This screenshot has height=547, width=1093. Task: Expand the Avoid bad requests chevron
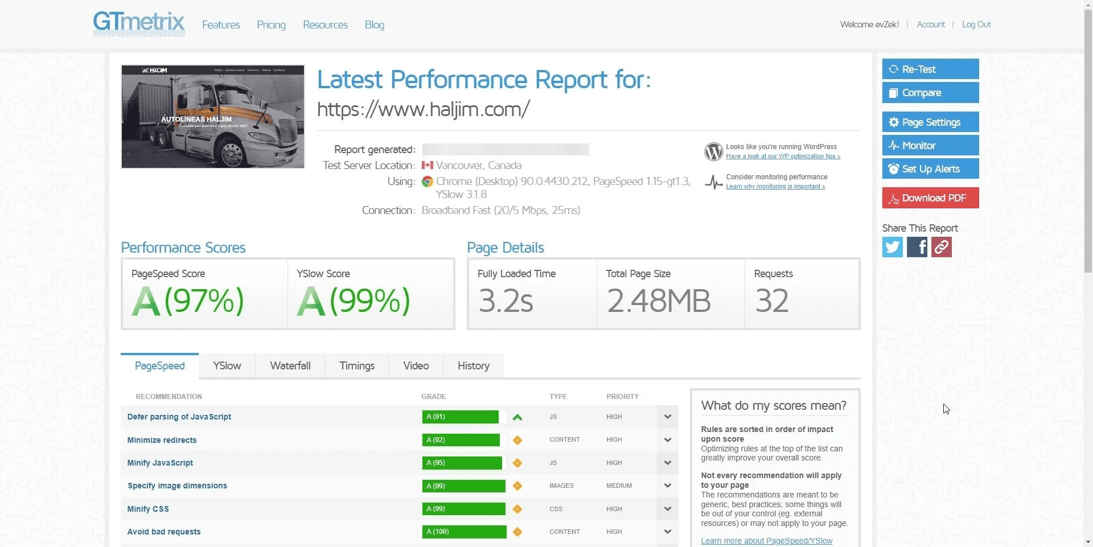point(667,532)
